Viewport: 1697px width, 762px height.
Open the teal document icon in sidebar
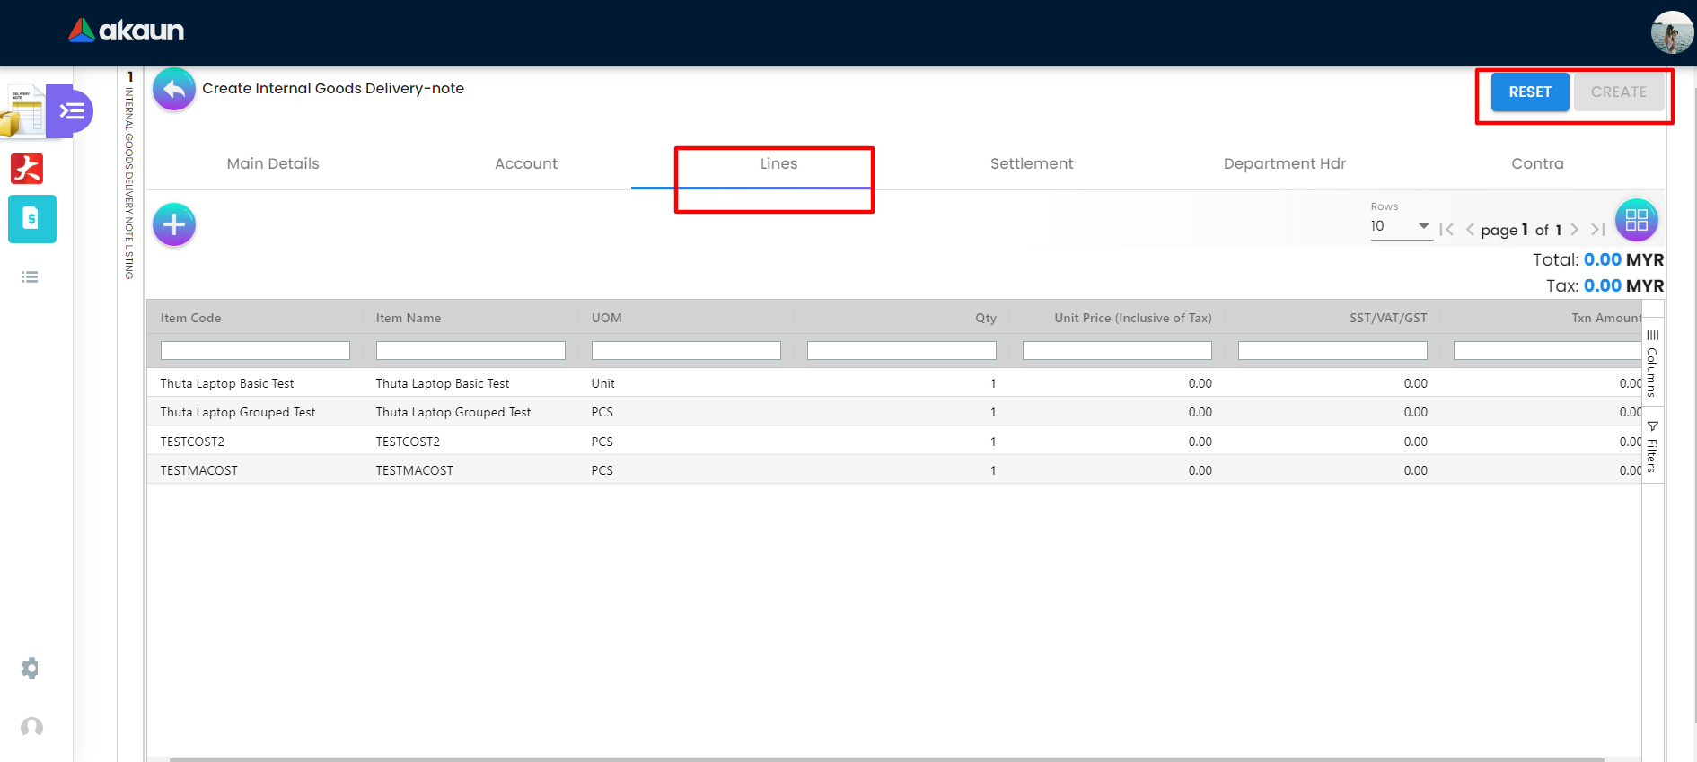31,219
